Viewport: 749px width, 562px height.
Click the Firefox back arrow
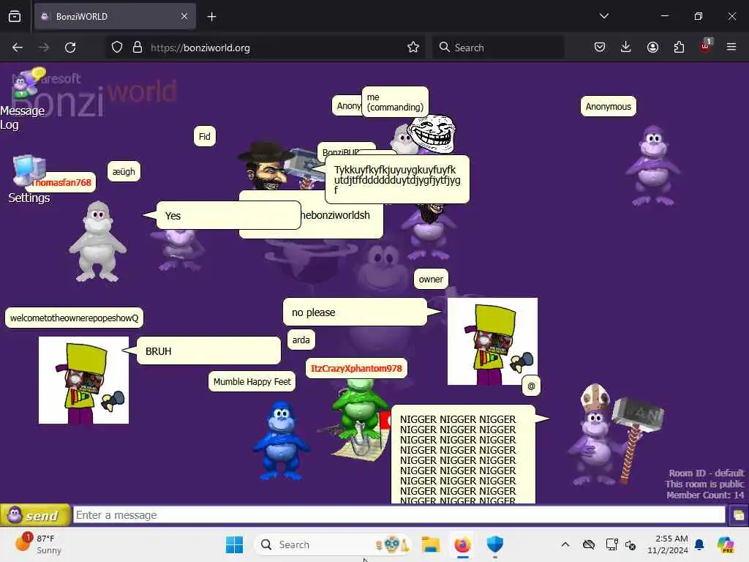point(18,48)
